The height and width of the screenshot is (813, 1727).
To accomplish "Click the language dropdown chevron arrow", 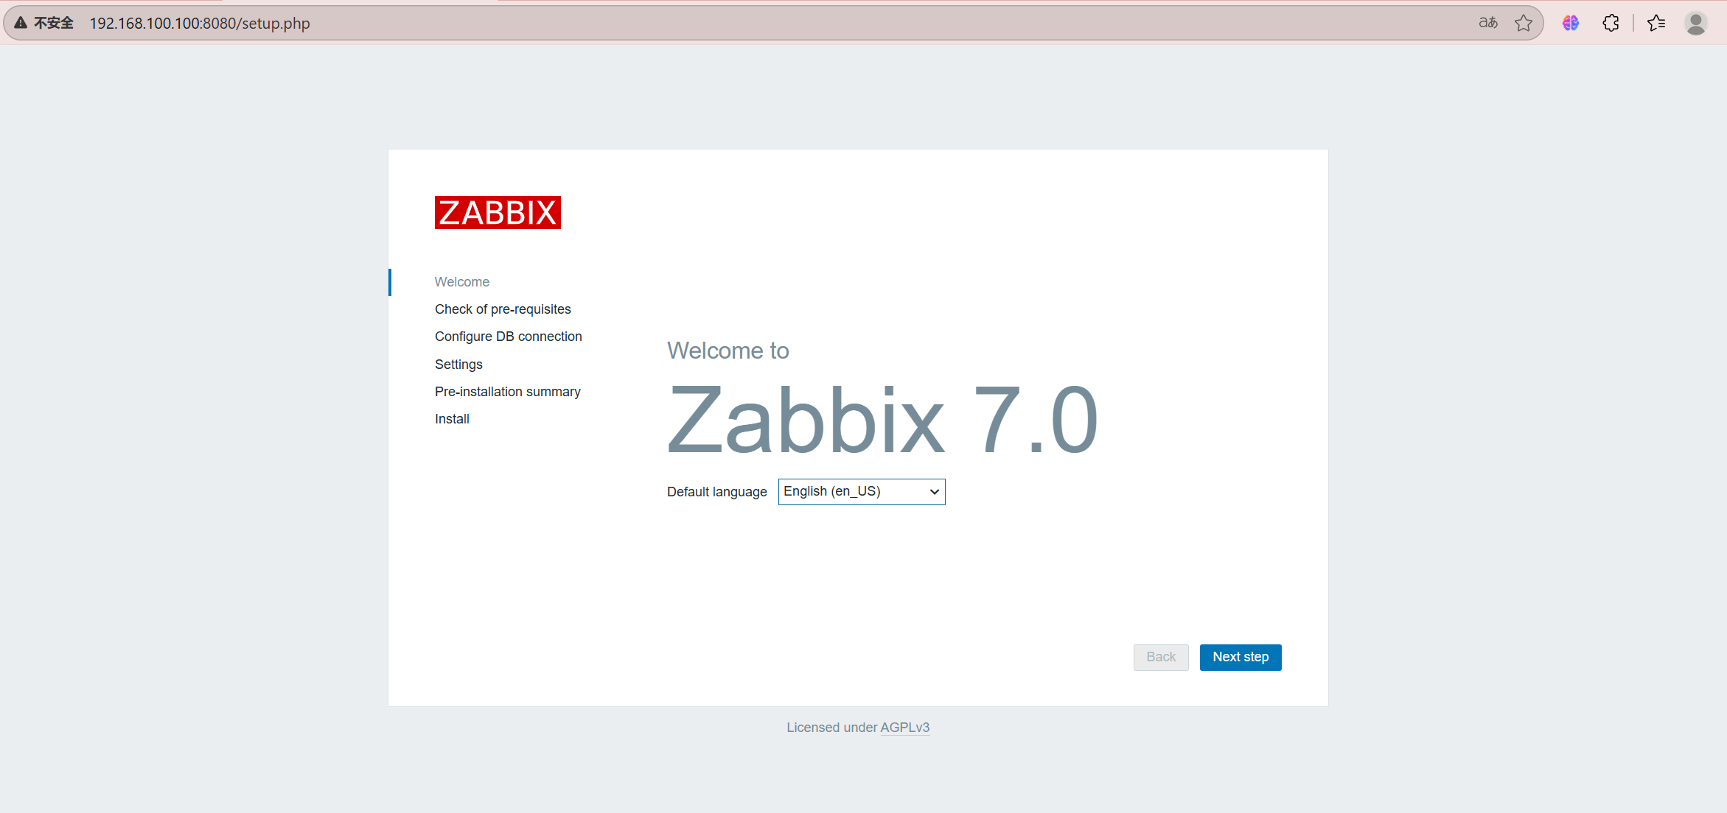I will pos(934,491).
